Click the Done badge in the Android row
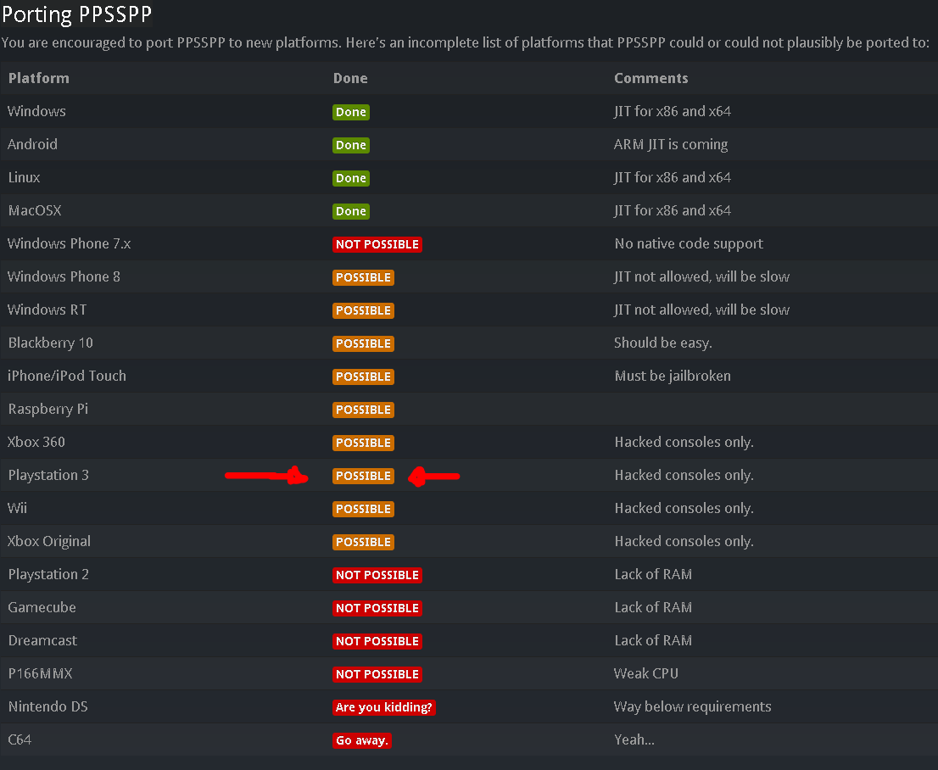 pyautogui.click(x=350, y=145)
